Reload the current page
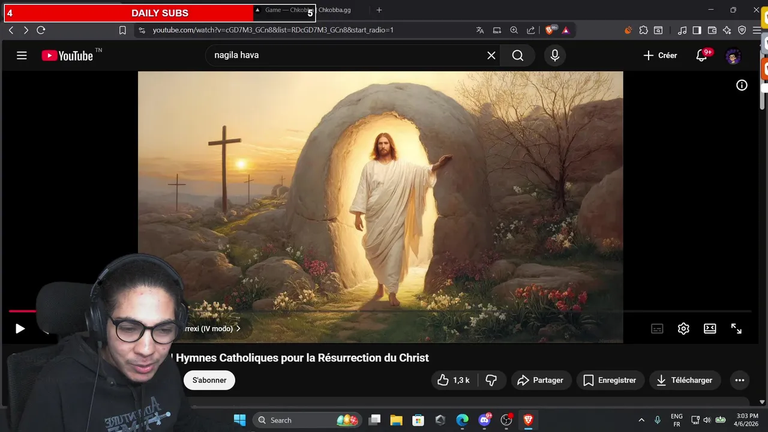Screen dimensions: 768x432 (41, 30)
